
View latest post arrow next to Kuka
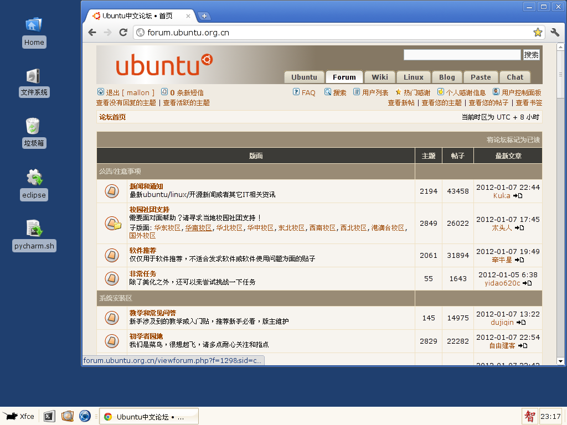tap(518, 196)
